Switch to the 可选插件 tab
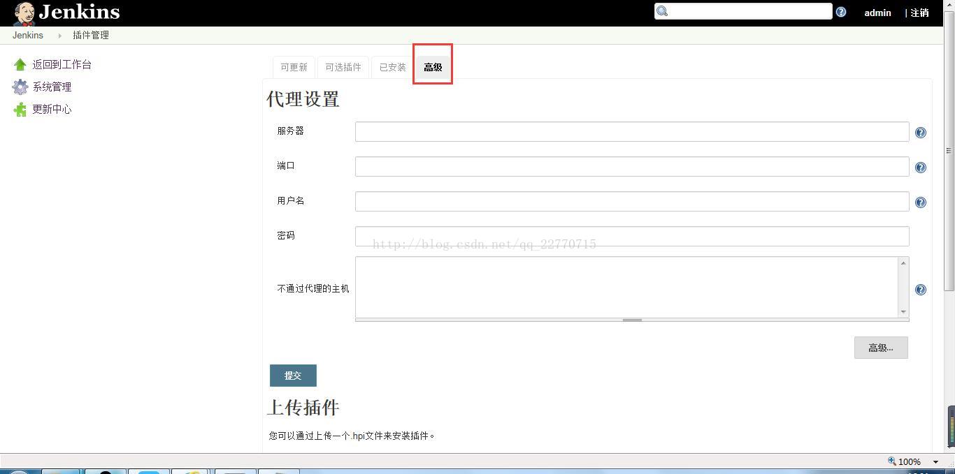 click(x=343, y=67)
